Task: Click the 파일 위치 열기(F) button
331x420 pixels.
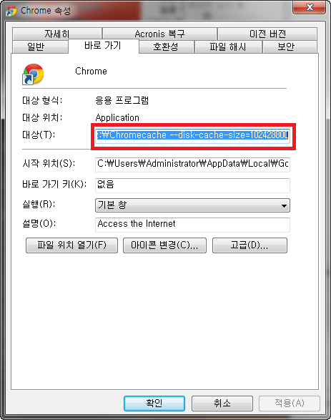Action: [71, 245]
